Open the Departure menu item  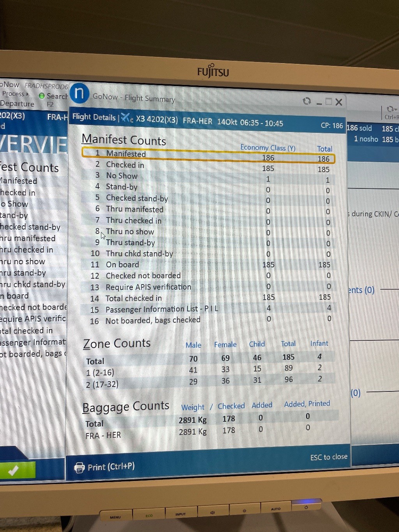17,104
